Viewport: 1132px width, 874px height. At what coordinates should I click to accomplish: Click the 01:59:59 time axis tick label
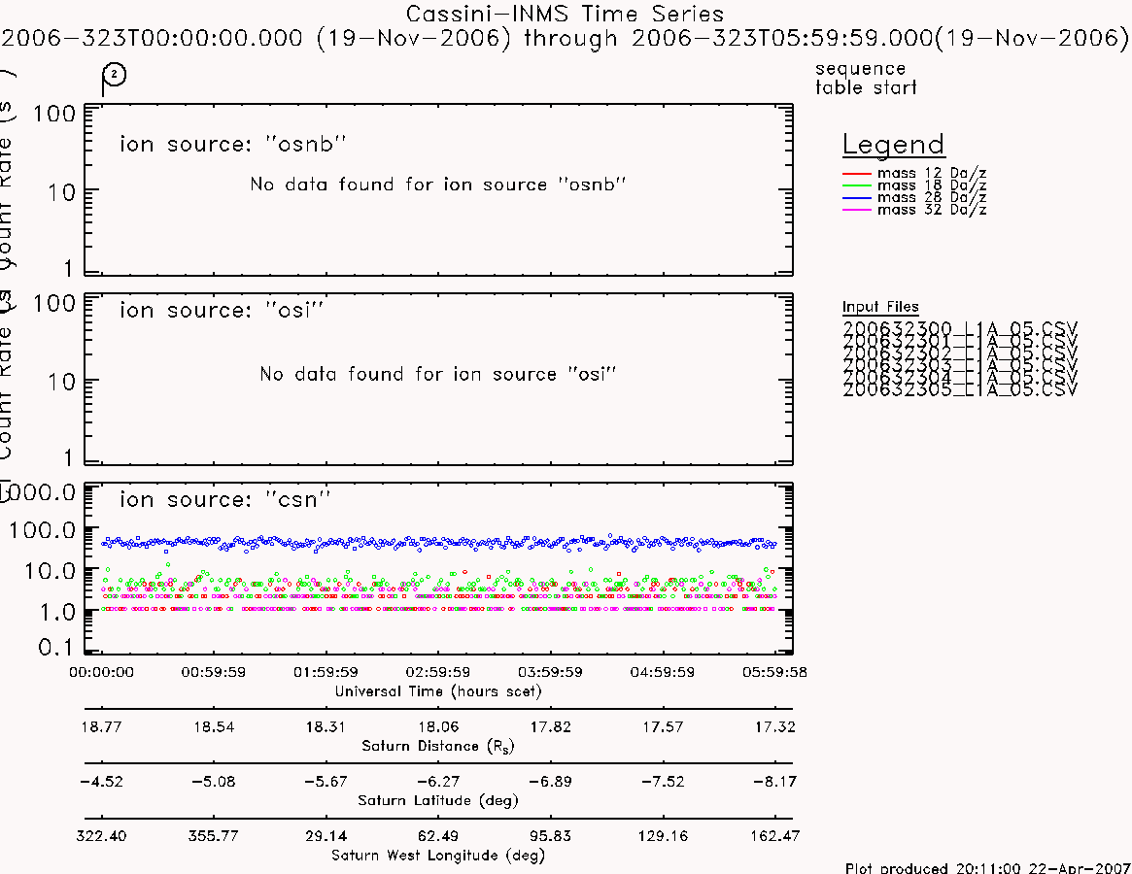[326, 672]
